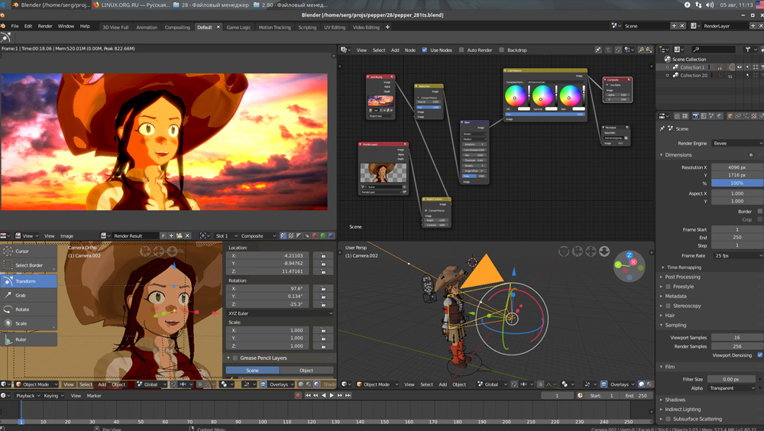Lock the Location X value
Screen dimensions: 764x431
point(323,255)
